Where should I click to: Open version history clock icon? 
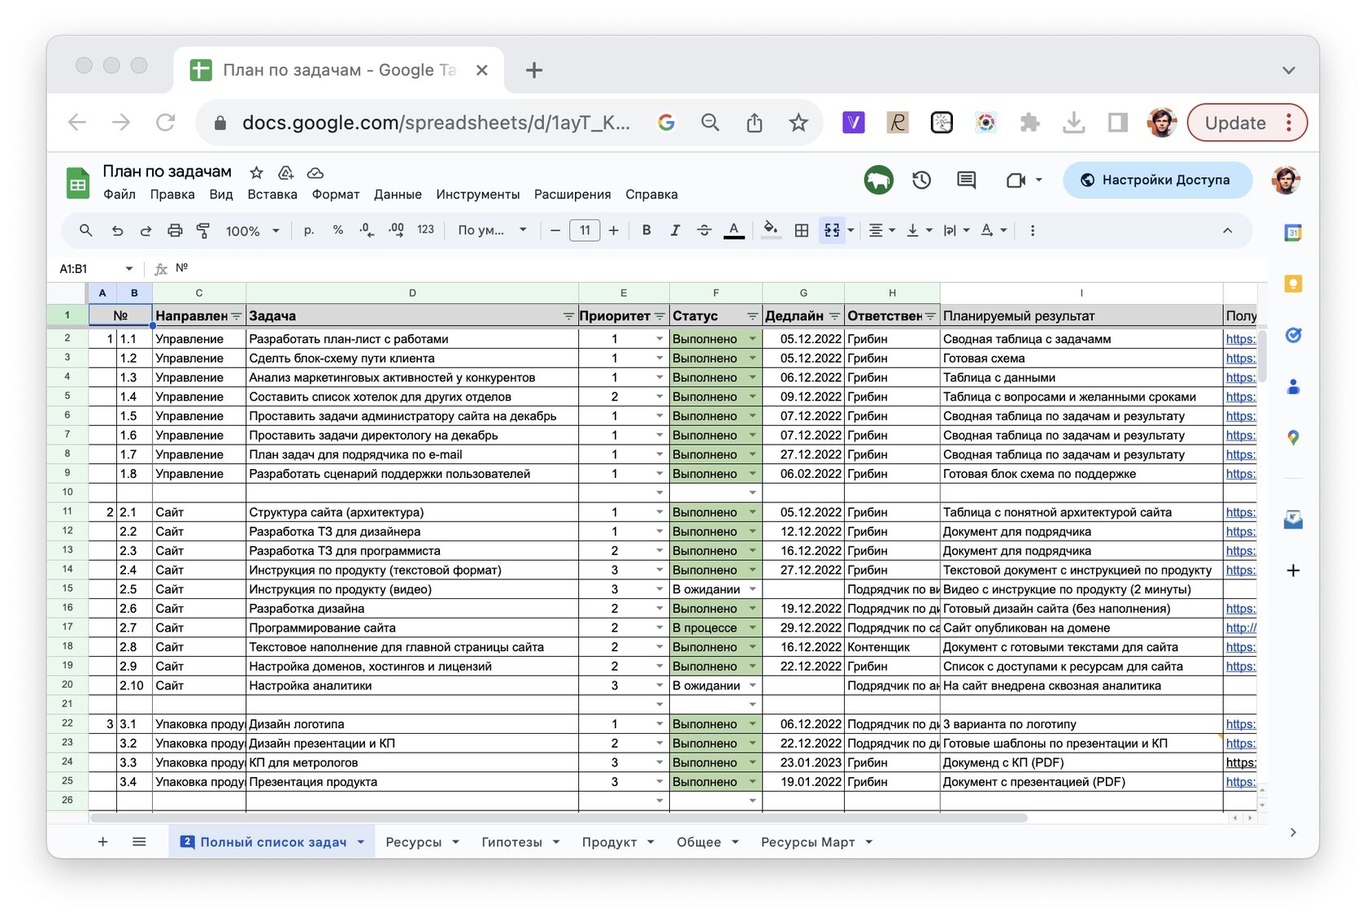pyautogui.click(x=921, y=180)
